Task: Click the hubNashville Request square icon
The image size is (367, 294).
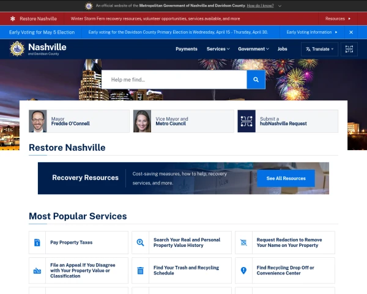Action: tap(247, 121)
